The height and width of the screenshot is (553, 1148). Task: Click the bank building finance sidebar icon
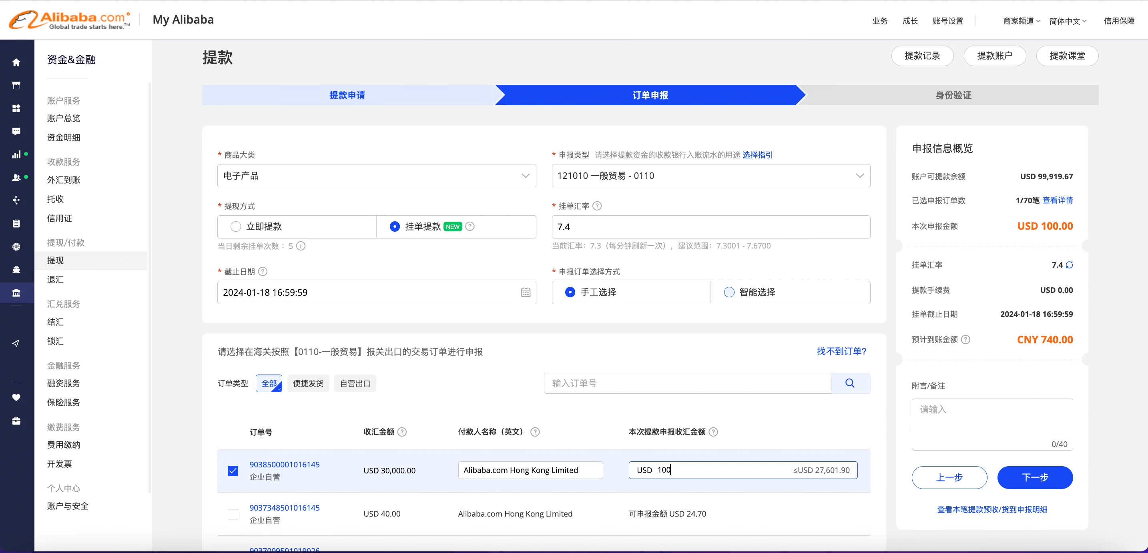tap(16, 293)
